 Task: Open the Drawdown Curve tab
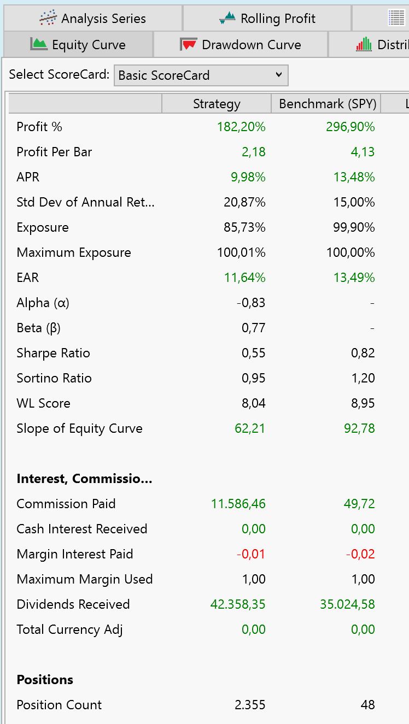241,45
